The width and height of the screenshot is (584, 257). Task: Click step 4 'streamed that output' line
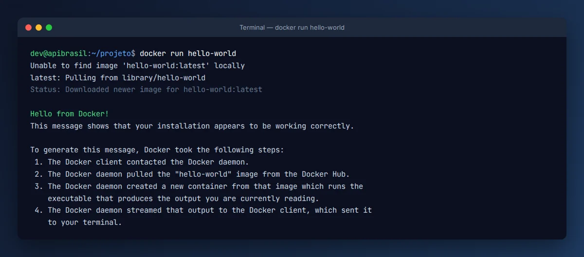(x=203, y=211)
